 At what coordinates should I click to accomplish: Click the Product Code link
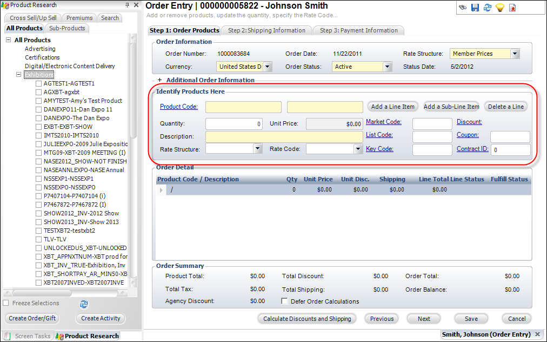tap(179, 107)
